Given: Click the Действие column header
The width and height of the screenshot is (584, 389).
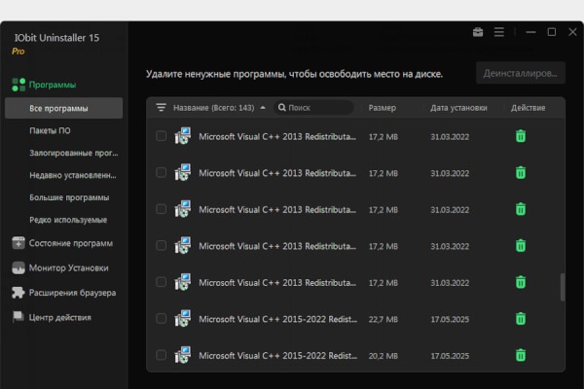Looking at the screenshot, I should click(x=529, y=108).
